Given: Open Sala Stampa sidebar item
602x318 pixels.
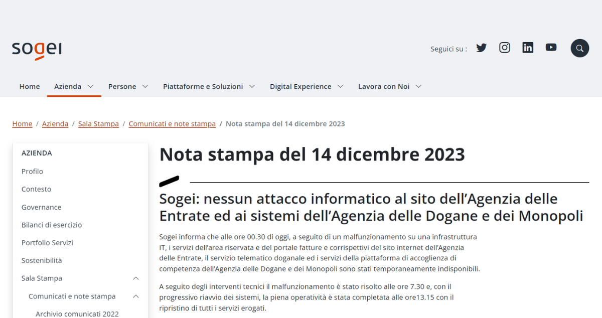Looking at the screenshot, I should click(42, 278).
